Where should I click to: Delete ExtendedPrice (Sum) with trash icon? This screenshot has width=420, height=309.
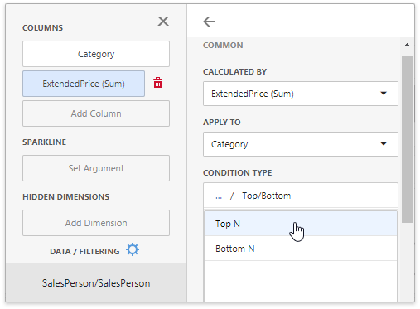(x=158, y=83)
